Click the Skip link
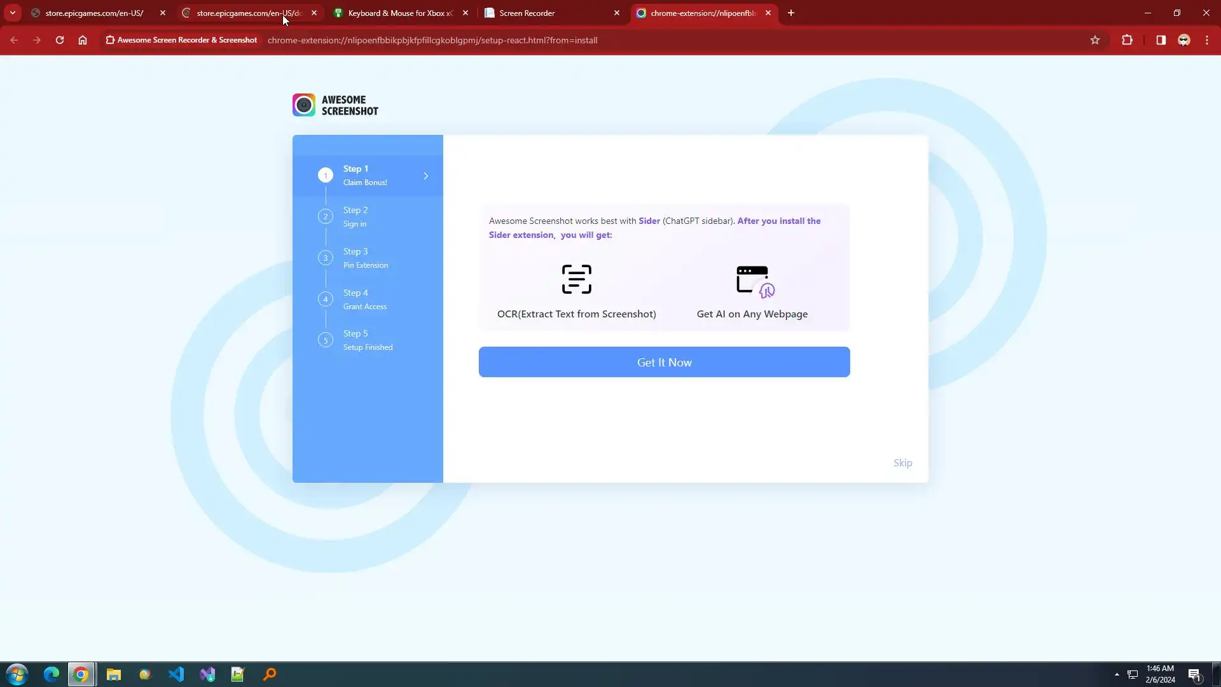Viewport: 1221px width, 687px height. (x=902, y=463)
